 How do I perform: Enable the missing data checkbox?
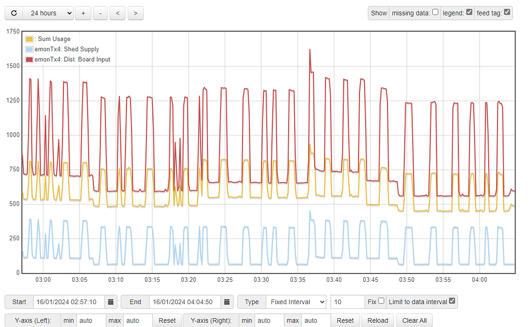click(434, 12)
